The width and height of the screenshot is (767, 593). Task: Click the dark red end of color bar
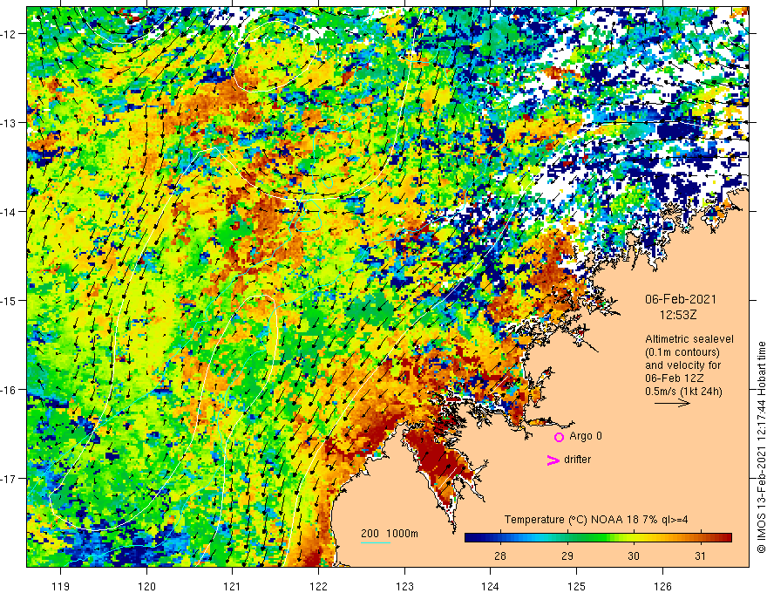(726, 537)
